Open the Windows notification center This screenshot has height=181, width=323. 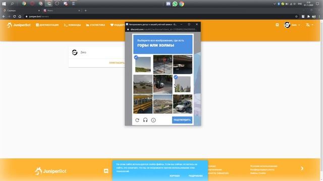pyautogui.click(x=317, y=4)
